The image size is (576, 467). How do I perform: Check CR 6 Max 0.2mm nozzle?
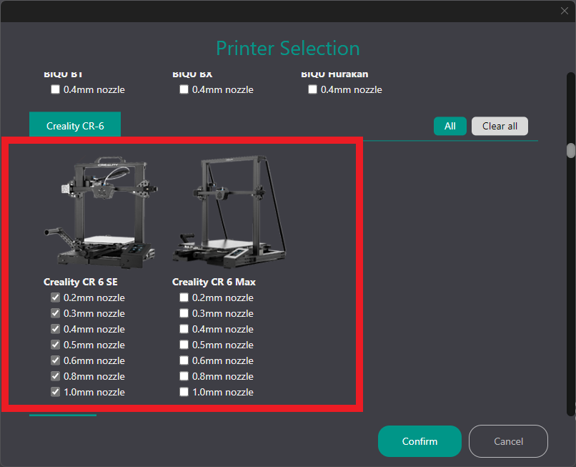(x=184, y=298)
